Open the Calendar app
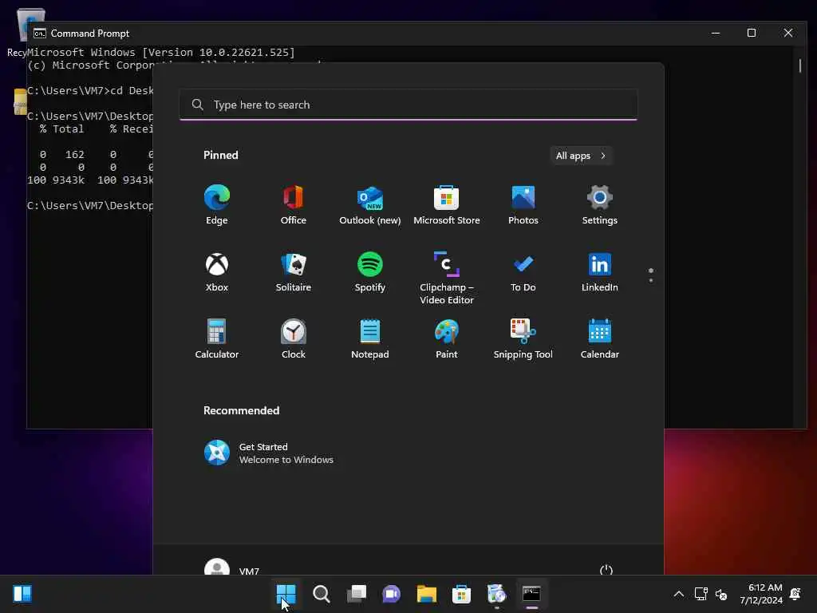 600,338
